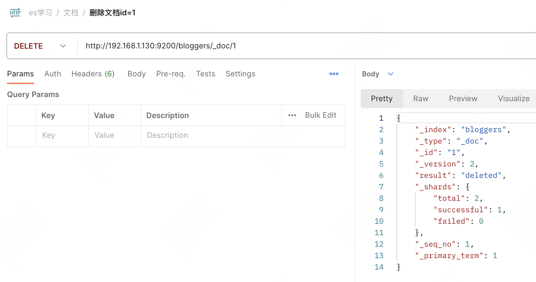
Task: Select the Pretty response view
Action: (x=382, y=99)
